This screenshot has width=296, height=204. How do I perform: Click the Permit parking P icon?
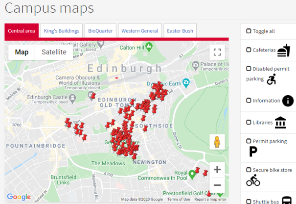tap(253, 152)
